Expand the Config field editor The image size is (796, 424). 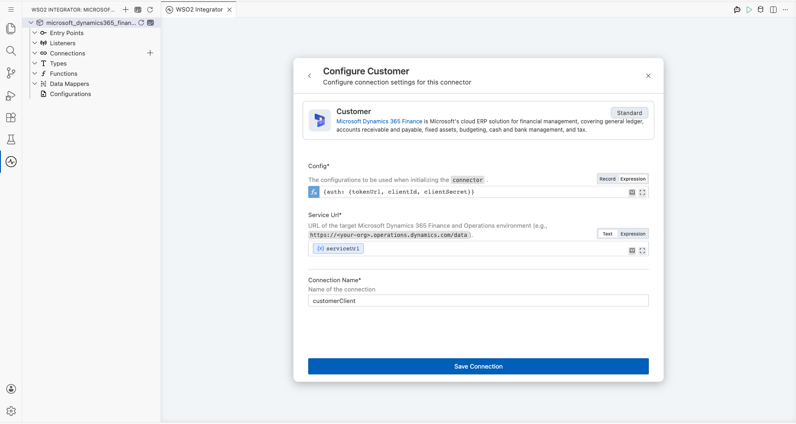pos(642,193)
